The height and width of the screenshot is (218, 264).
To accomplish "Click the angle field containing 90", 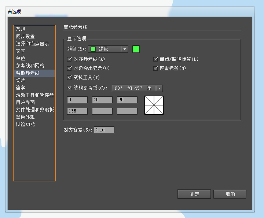I will pyautogui.click(x=127, y=100).
